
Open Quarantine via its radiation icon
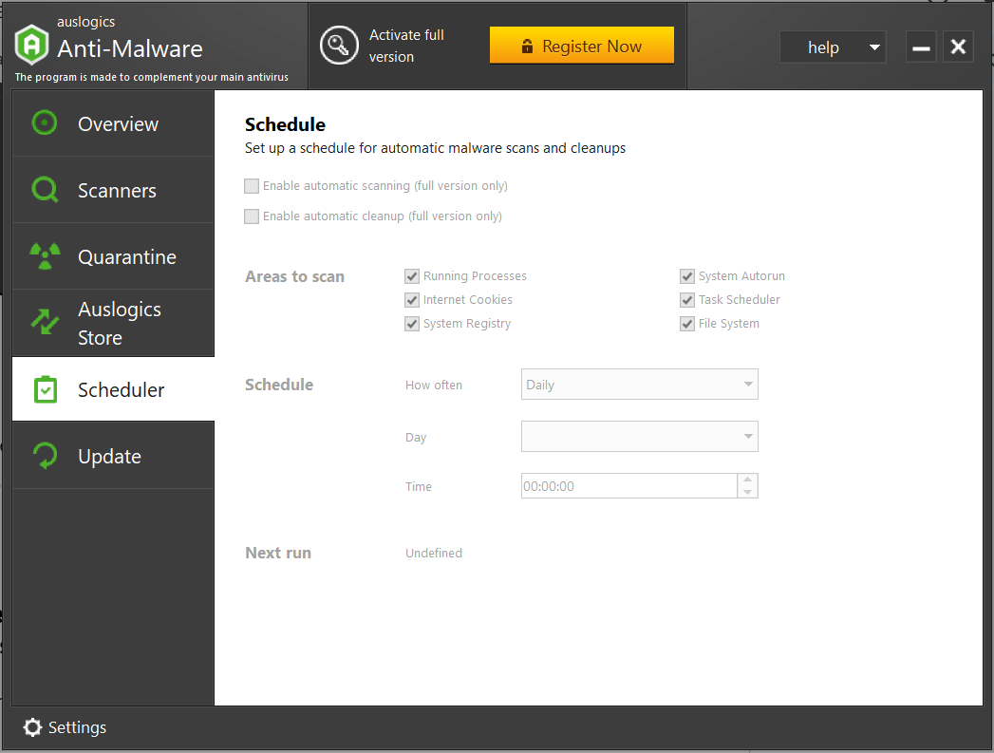[x=45, y=256]
